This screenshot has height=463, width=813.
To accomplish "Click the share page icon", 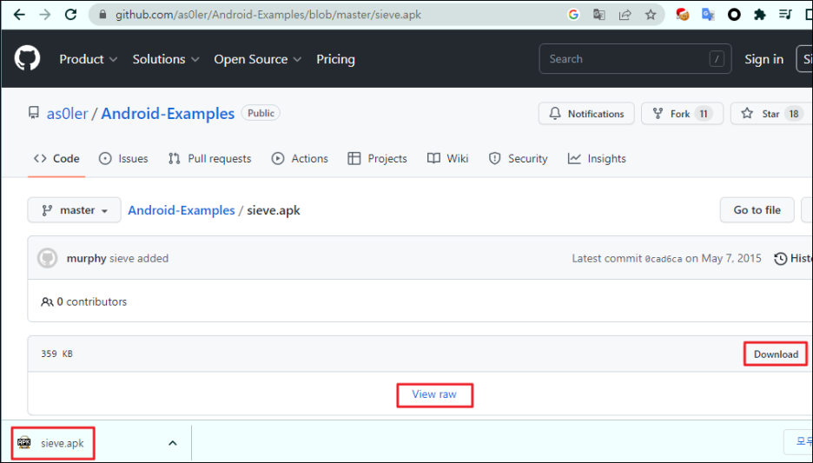I will click(x=625, y=15).
